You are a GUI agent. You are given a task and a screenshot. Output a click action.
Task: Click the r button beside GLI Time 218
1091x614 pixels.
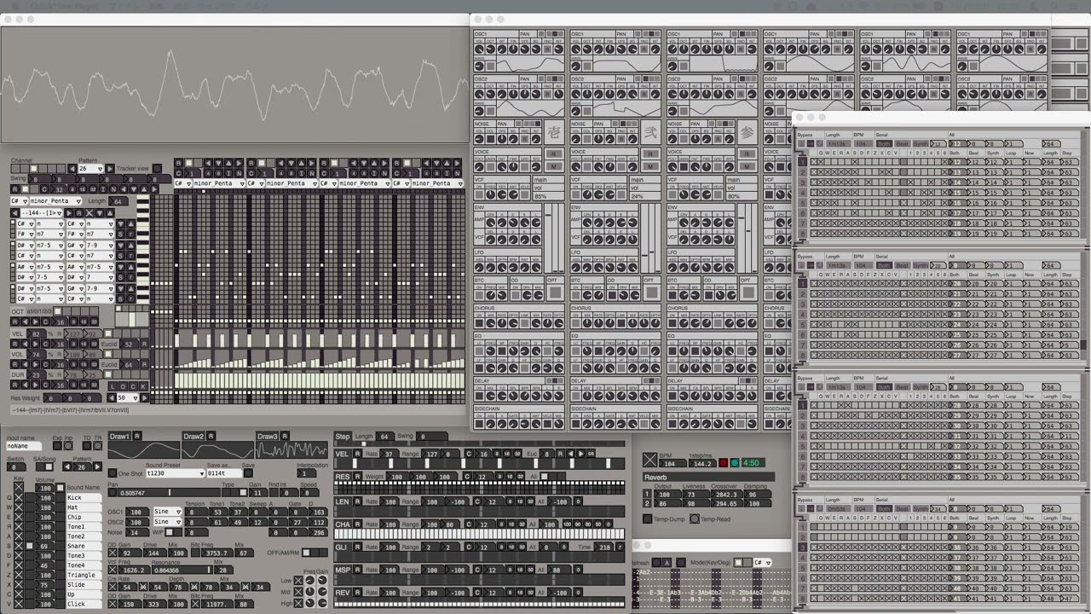pyautogui.click(x=620, y=547)
